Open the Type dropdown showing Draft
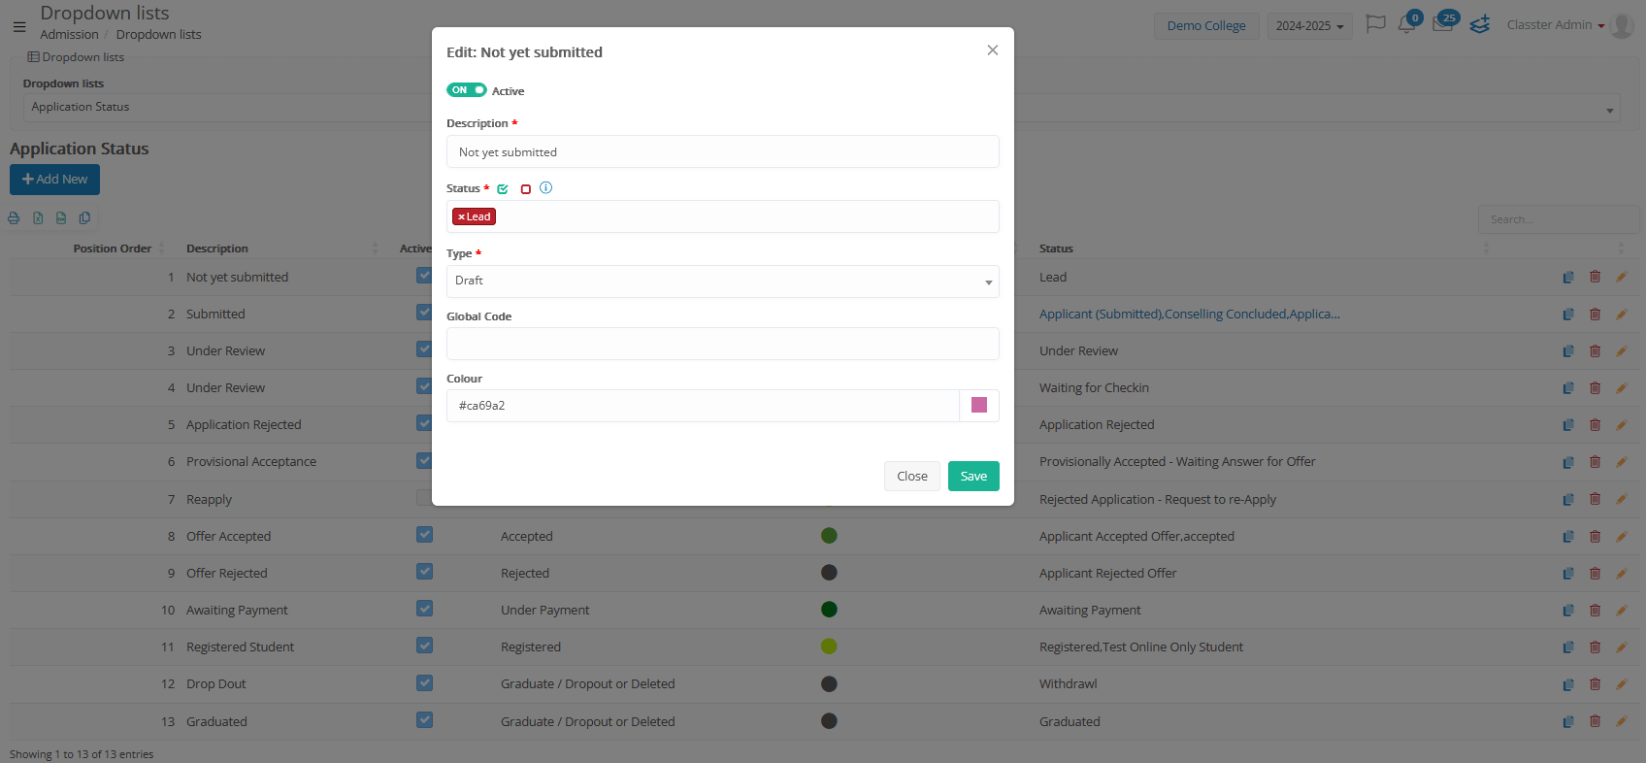Image resolution: width=1646 pixels, height=763 pixels. (x=722, y=282)
